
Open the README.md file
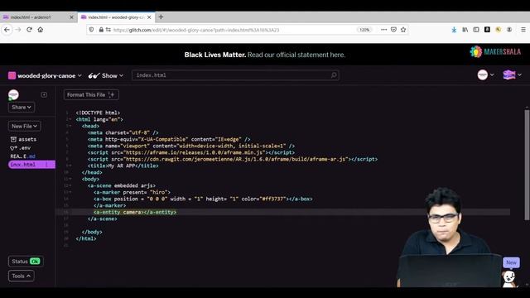pos(22,156)
